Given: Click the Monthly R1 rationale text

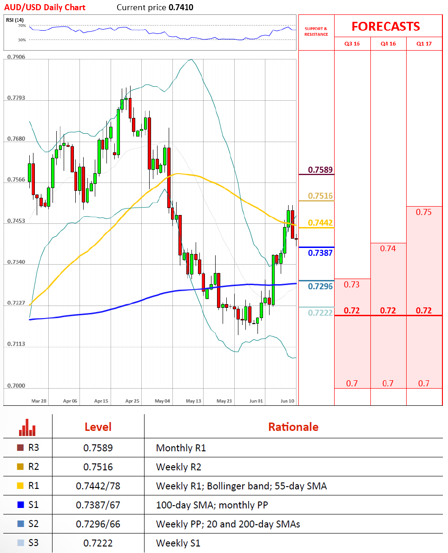Looking at the screenshot, I should tap(181, 448).
